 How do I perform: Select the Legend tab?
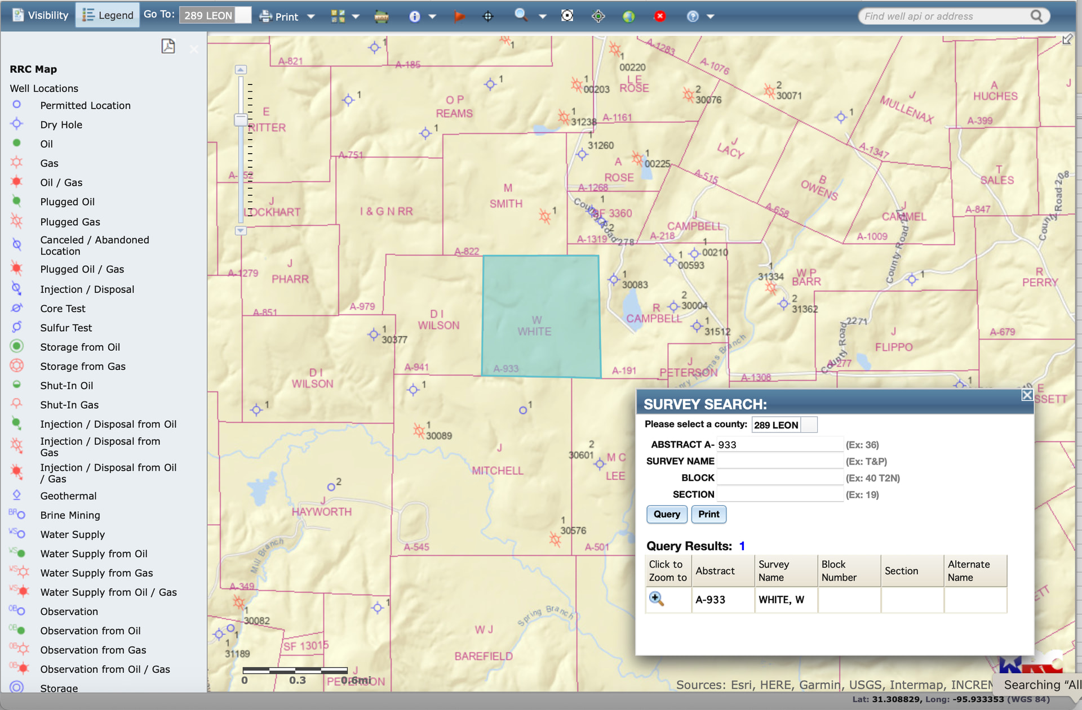click(108, 15)
